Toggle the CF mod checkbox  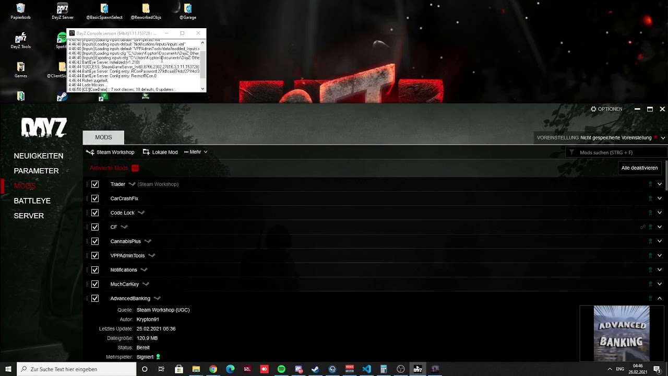coord(95,227)
